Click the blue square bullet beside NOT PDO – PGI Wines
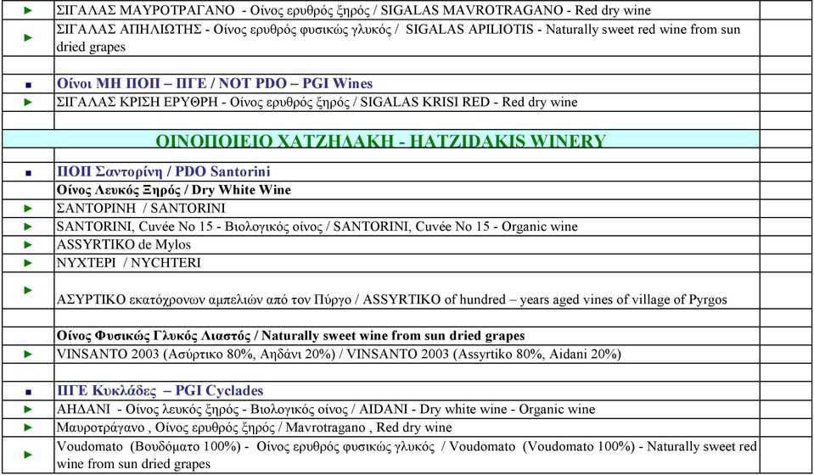 (29, 85)
